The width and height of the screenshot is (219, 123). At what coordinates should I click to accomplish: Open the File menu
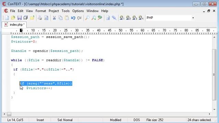point(13,11)
